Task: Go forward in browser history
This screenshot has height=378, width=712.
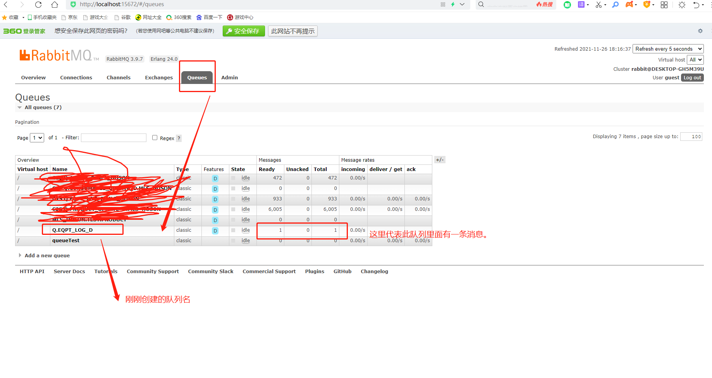Action: (x=22, y=5)
